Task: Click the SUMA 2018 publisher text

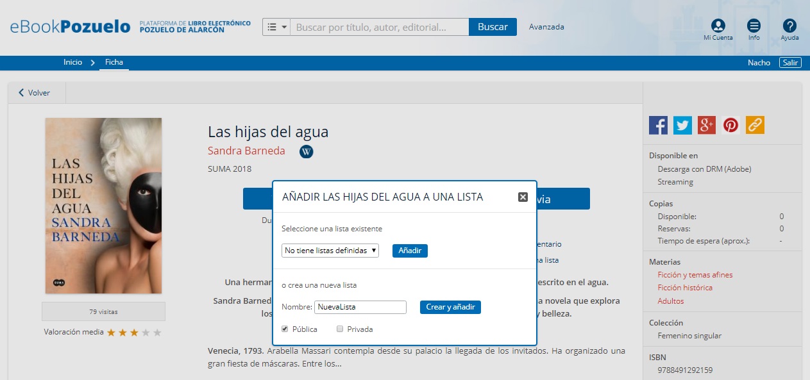Action: [x=230, y=169]
